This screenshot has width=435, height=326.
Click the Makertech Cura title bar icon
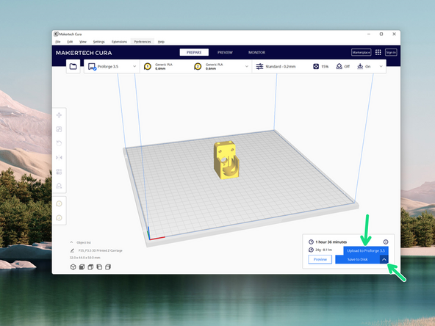[x=56, y=34]
